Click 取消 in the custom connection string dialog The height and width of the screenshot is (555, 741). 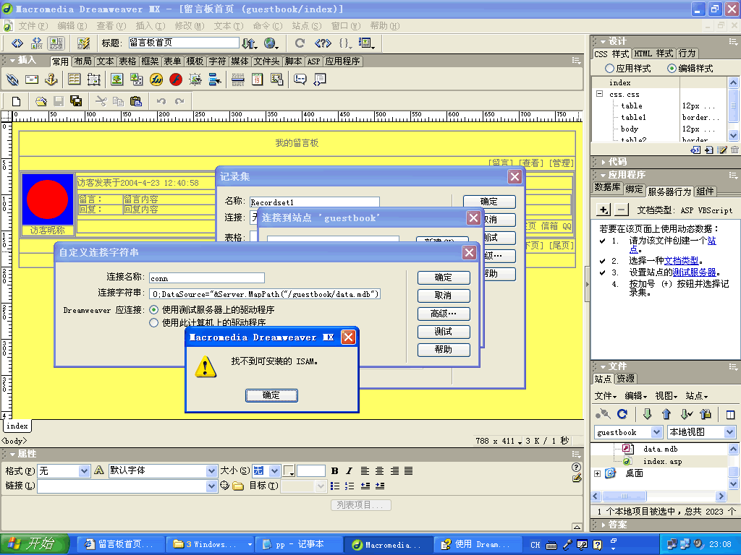(444, 296)
